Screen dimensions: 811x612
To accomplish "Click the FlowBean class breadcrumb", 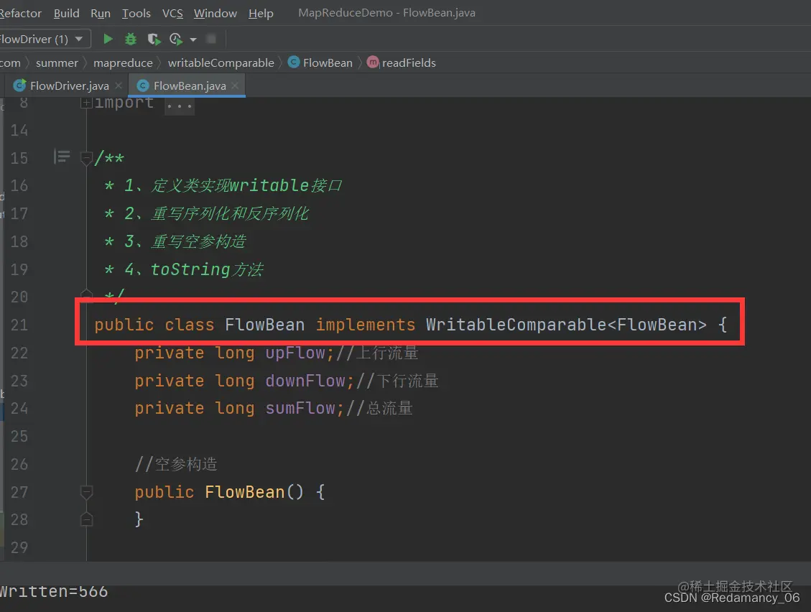I will [x=328, y=62].
